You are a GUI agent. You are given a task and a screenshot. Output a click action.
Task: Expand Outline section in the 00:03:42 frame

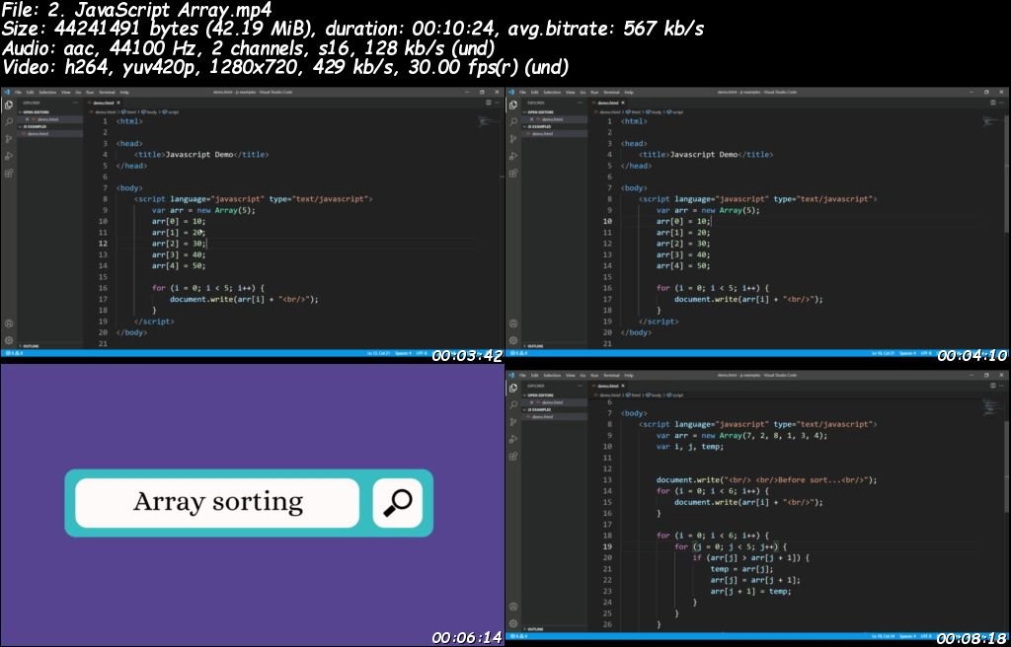point(31,346)
